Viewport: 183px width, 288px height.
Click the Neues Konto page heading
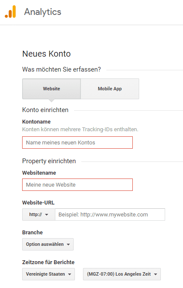[x=46, y=54]
